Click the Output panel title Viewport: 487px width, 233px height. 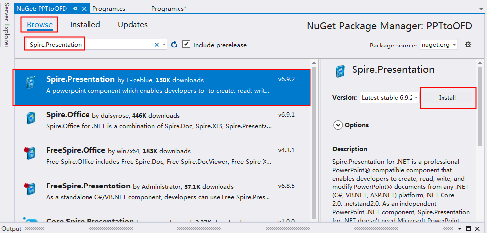(11, 229)
